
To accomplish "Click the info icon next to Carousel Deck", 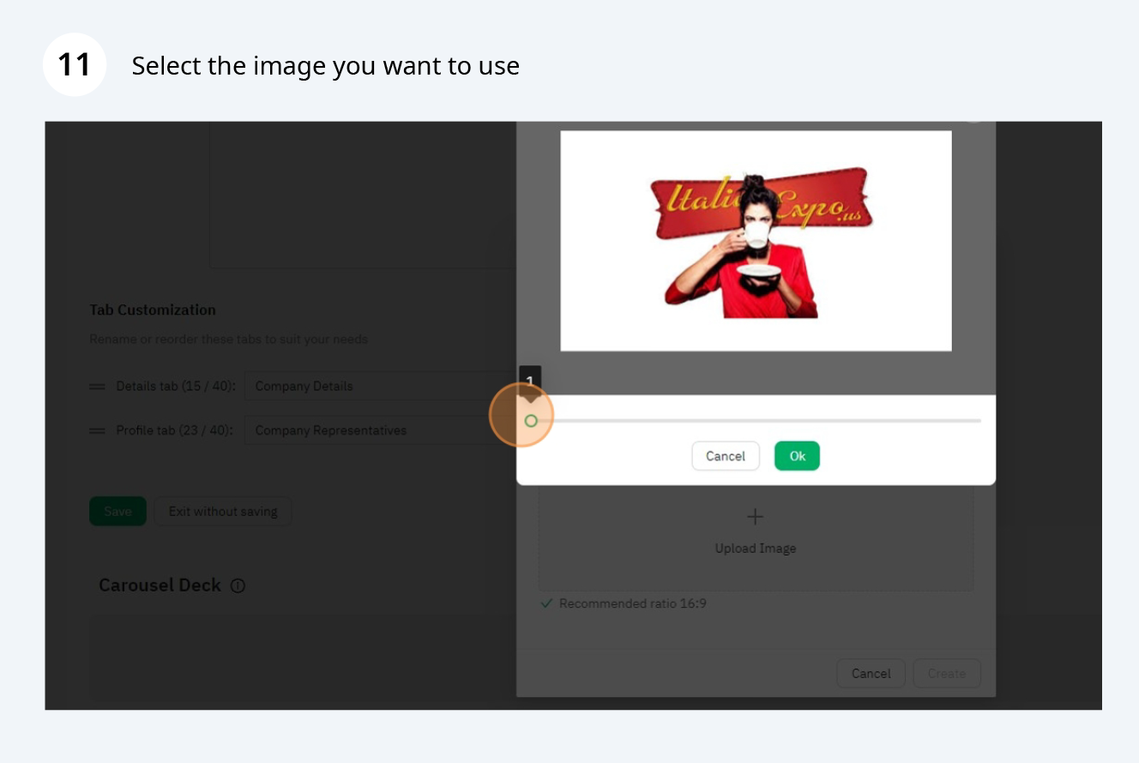I will (238, 586).
